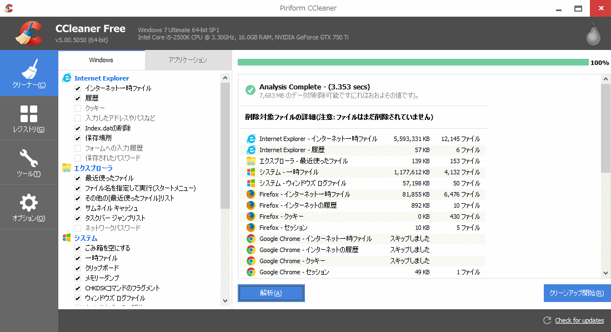
Task: Toggle サムネイル キャッシュ checkbox
Action: 78,208
